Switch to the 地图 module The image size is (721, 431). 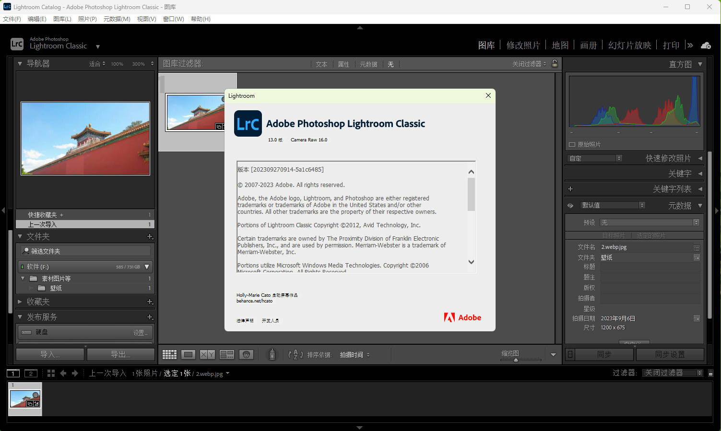click(560, 45)
